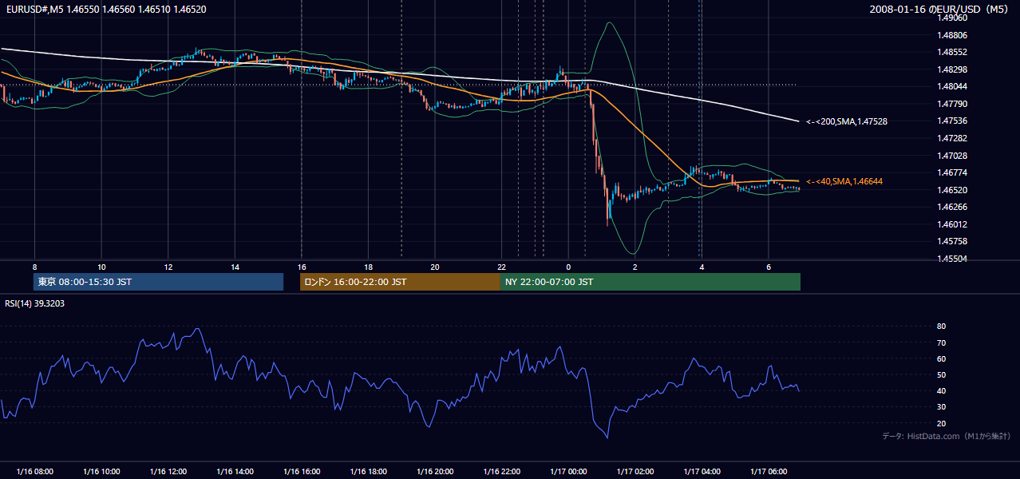This screenshot has height=479, width=1020.
Task: Click the NY 22:00-07:00 JST session bar
Action: pos(650,282)
